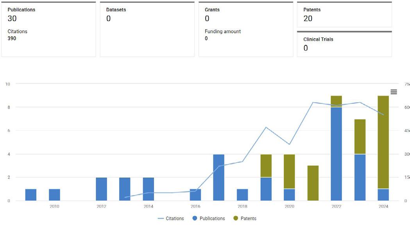Screen dimensions: 410x233
Task: Toggle Publications series in legend
Action: 208,219
